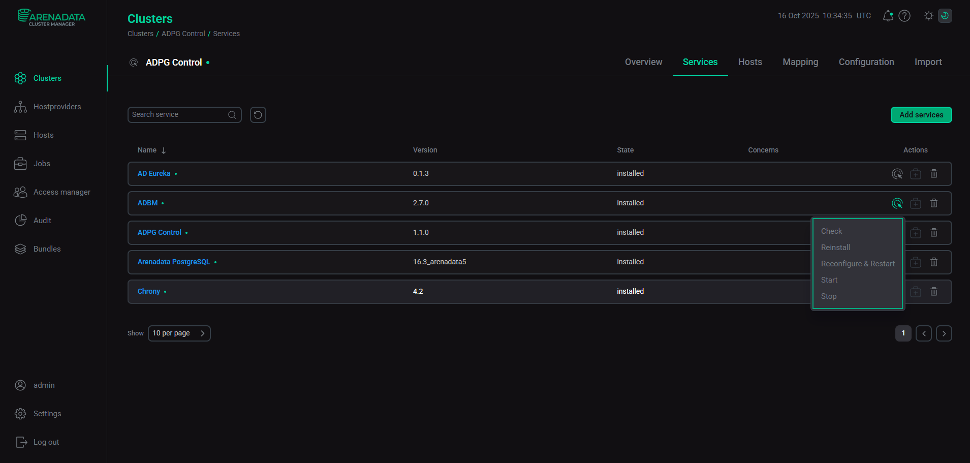Open the Jobs section in the sidebar
The image size is (970, 463).
[x=42, y=163]
